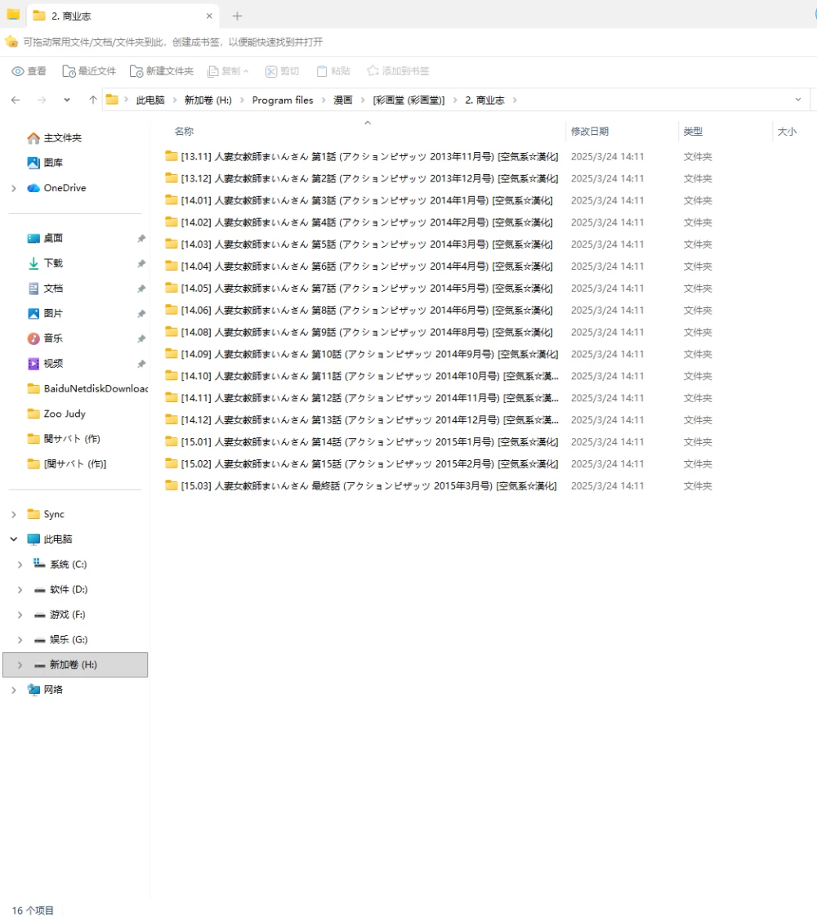Go back with the left arrow
This screenshot has width=817, height=922.
coord(16,100)
